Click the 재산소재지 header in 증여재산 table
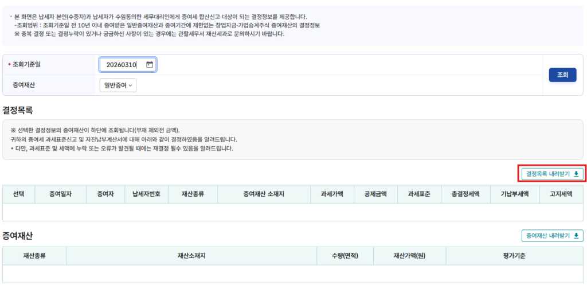The width and height of the screenshot is (587, 285). pyautogui.click(x=191, y=256)
